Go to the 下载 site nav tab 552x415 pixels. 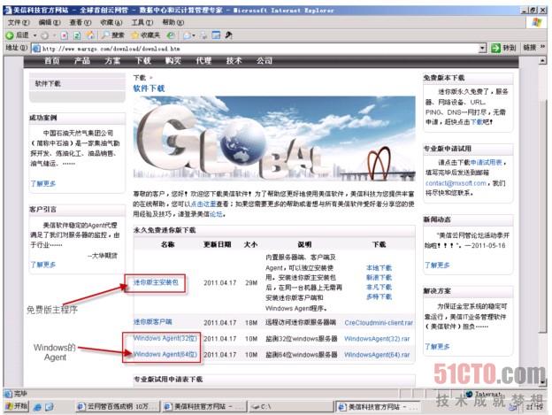pyautogui.click(x=143, y=60)
